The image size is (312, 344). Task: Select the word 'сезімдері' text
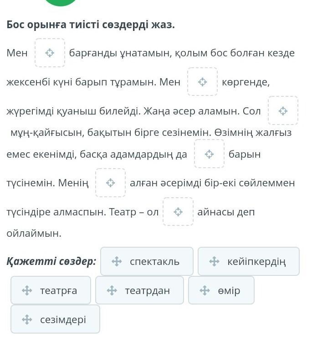tap(63, 319)
